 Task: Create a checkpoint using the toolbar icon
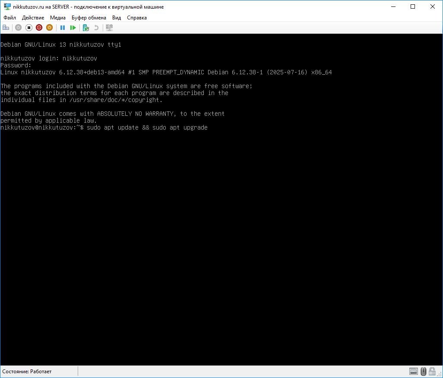(86, 28)
